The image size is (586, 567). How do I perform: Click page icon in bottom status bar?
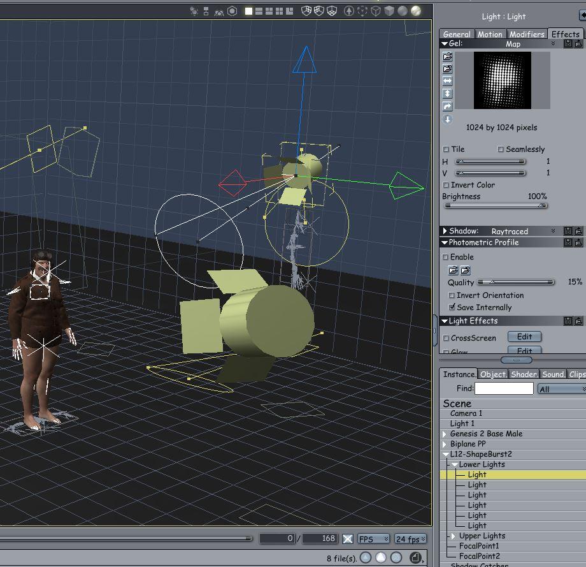click(x=415, y=558)
